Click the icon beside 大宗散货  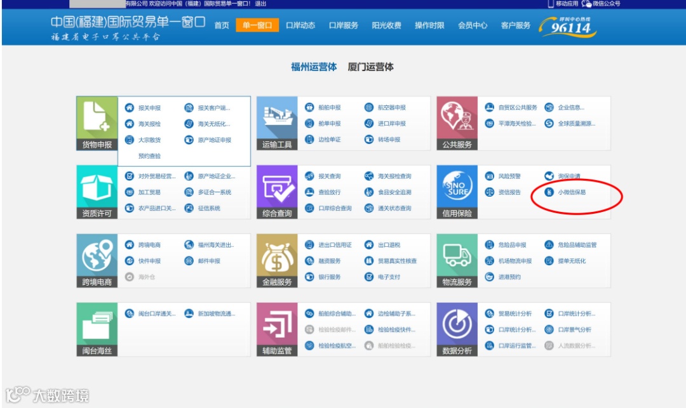tap(130, 140)
